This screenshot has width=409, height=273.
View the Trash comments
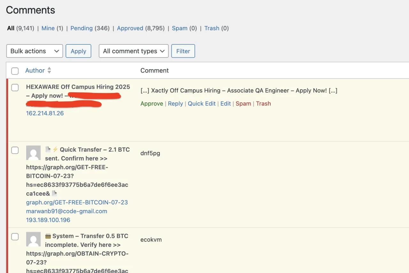click(x=212, y=28)
